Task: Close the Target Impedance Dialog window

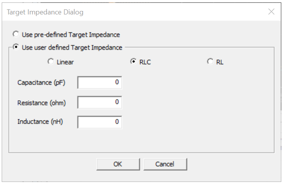Action: point(271,12)
